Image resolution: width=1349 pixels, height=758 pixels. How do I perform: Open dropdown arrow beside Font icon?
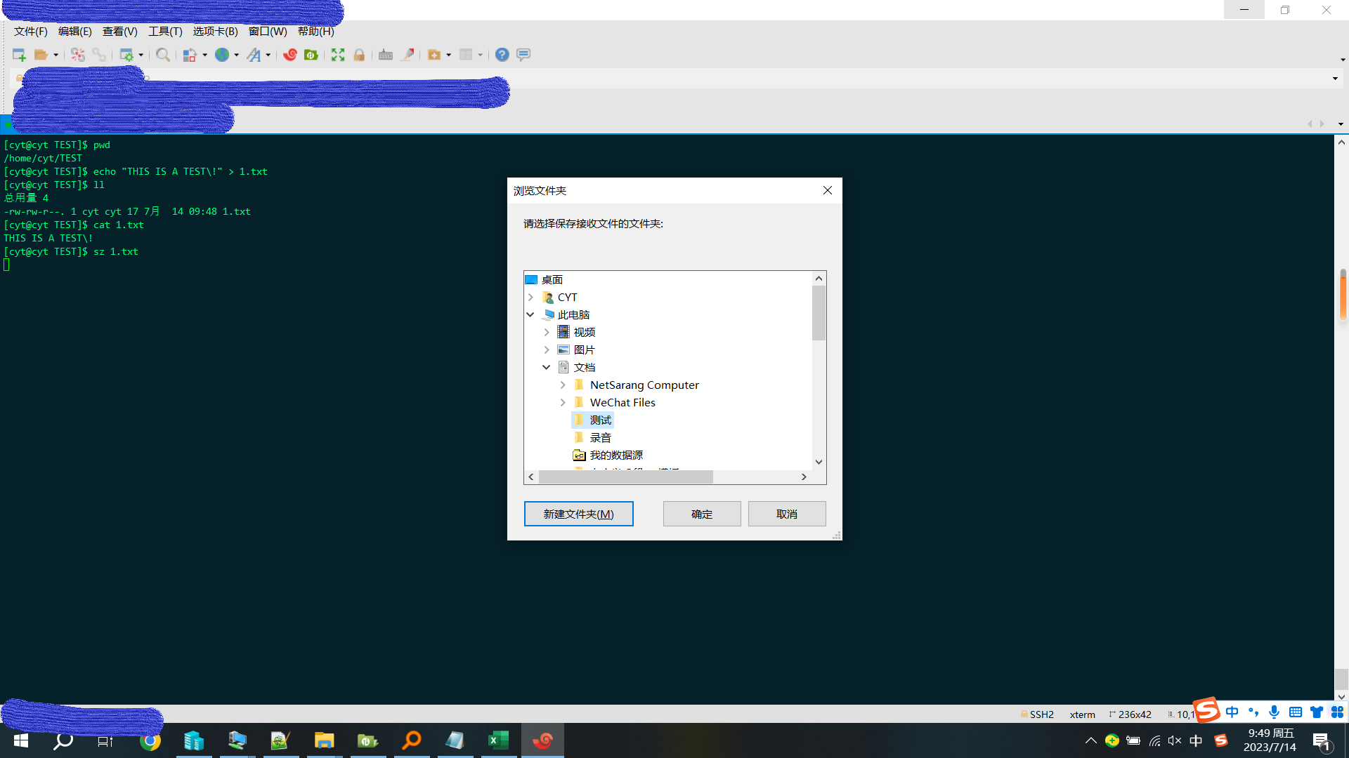click(268, 55)
